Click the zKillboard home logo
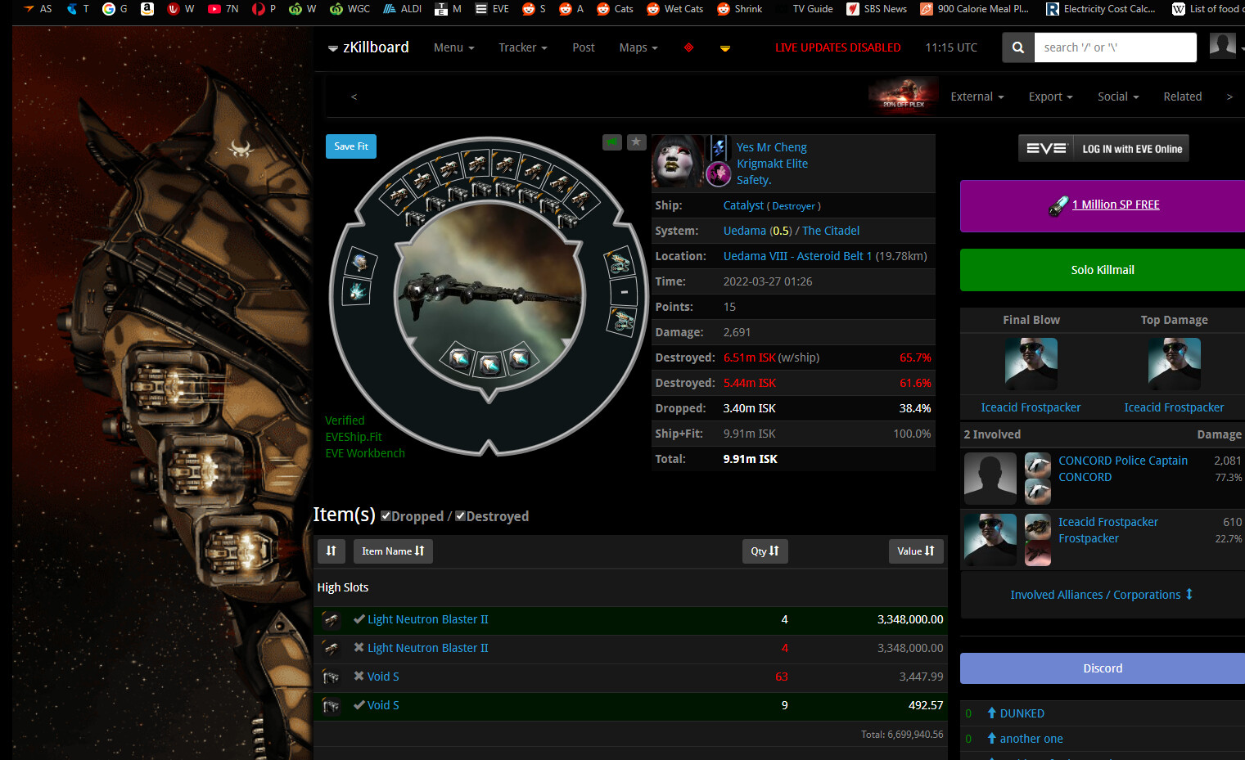This screenshot has height=760, width=1245. click(x=368, y=47)
